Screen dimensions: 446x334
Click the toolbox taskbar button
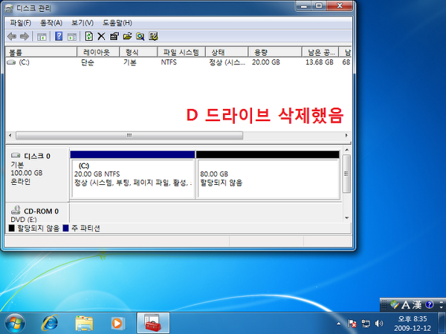(153, 323)
